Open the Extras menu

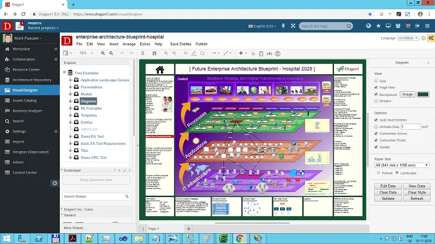click(145, 44)
